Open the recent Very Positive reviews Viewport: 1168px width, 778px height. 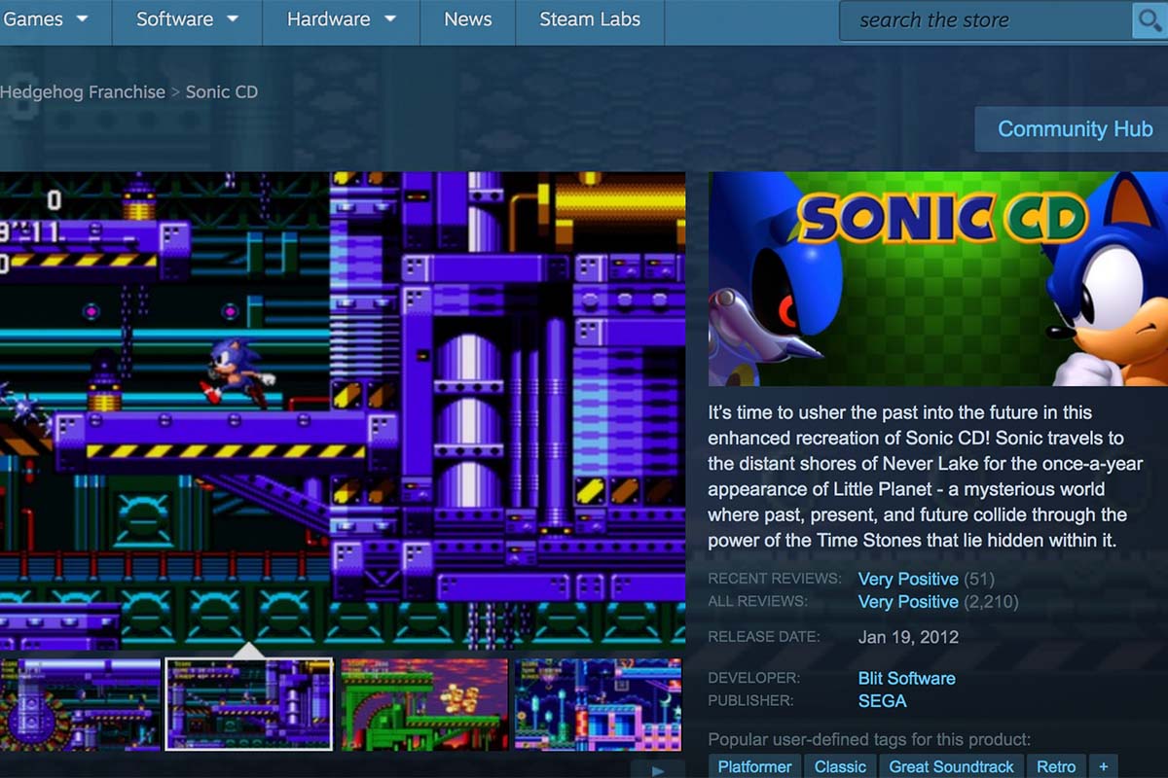[907, 579]
